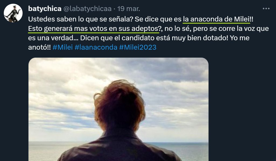
Task: Open tweet permalink via 19 mar. date
Action: [129, 9]
